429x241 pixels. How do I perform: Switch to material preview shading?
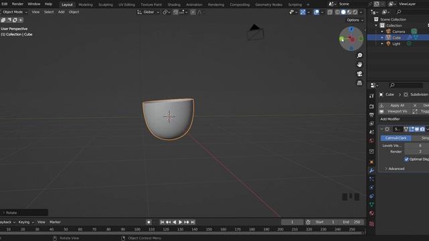[349, 12]
